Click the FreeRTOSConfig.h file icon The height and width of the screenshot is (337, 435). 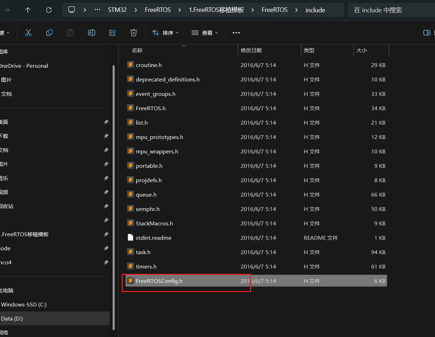pyautogui.click(x=130, y=281)
